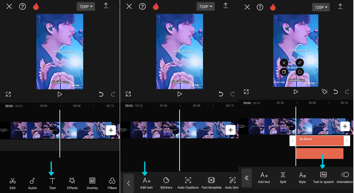Select the Text tool in left panel

click(52, 184)
